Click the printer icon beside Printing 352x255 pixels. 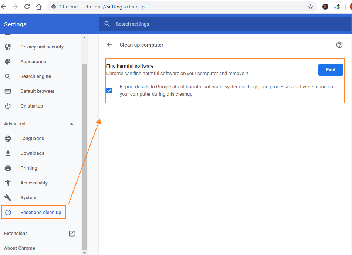[8, 168]
